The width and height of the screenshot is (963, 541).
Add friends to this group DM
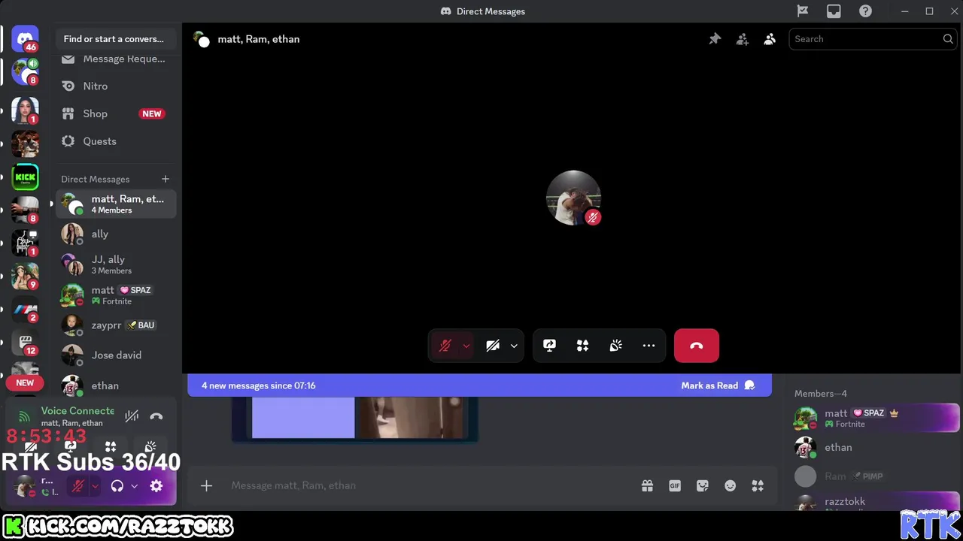743,39
